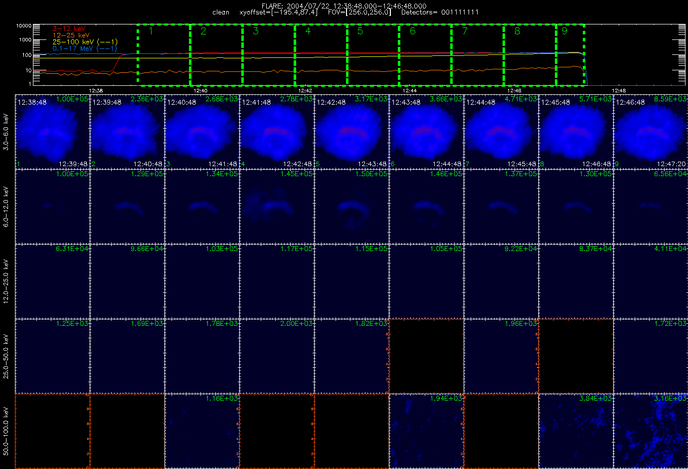The image size is (688, 469).
Task: Click the 12:46 time axis label
Action: [514, 90]
